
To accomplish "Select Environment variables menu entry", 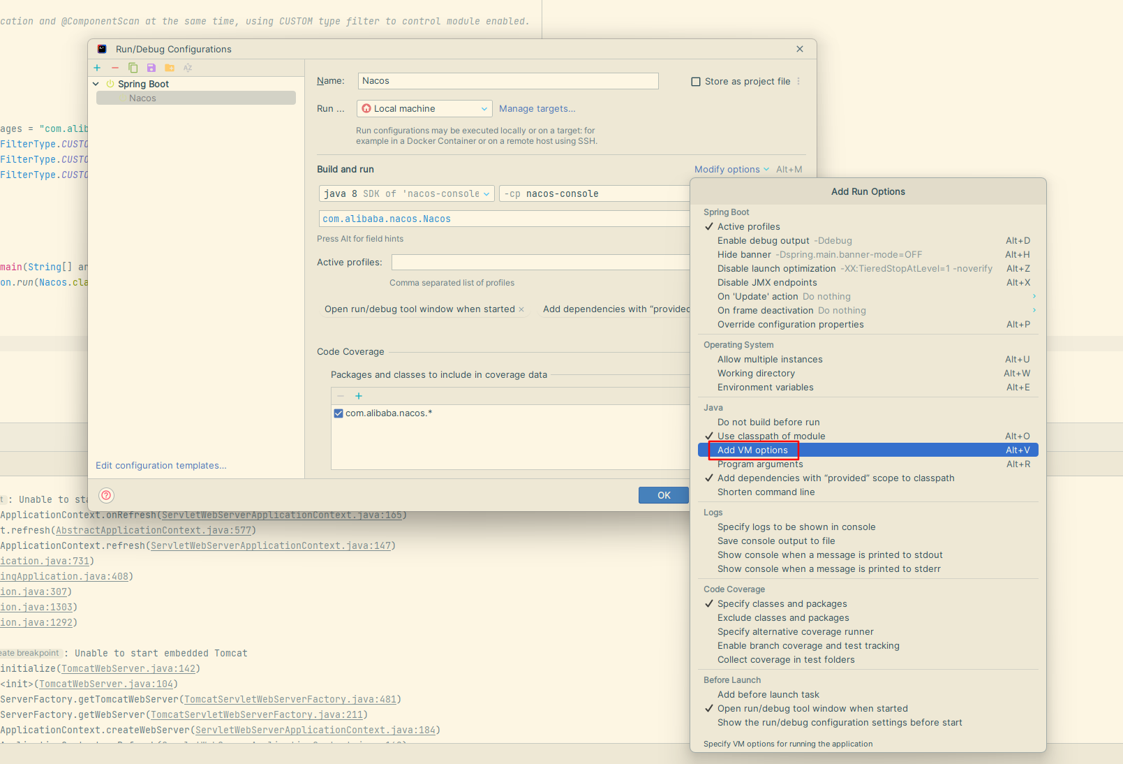I will pyautogui.click(x=868, y=387).
